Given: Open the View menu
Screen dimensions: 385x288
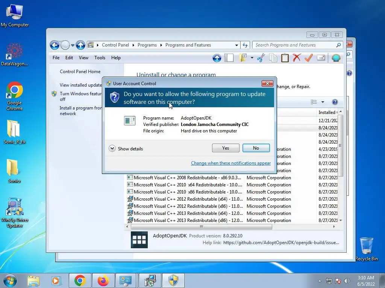Looking at the screenshot, I should 83,58.
